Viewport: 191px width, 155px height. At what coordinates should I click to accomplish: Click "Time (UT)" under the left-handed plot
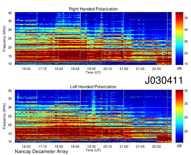coord(93,150)
